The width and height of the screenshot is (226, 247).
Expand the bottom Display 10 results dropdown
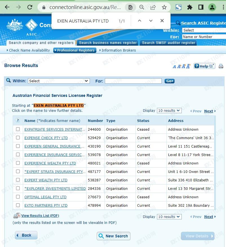click(169, 217)
